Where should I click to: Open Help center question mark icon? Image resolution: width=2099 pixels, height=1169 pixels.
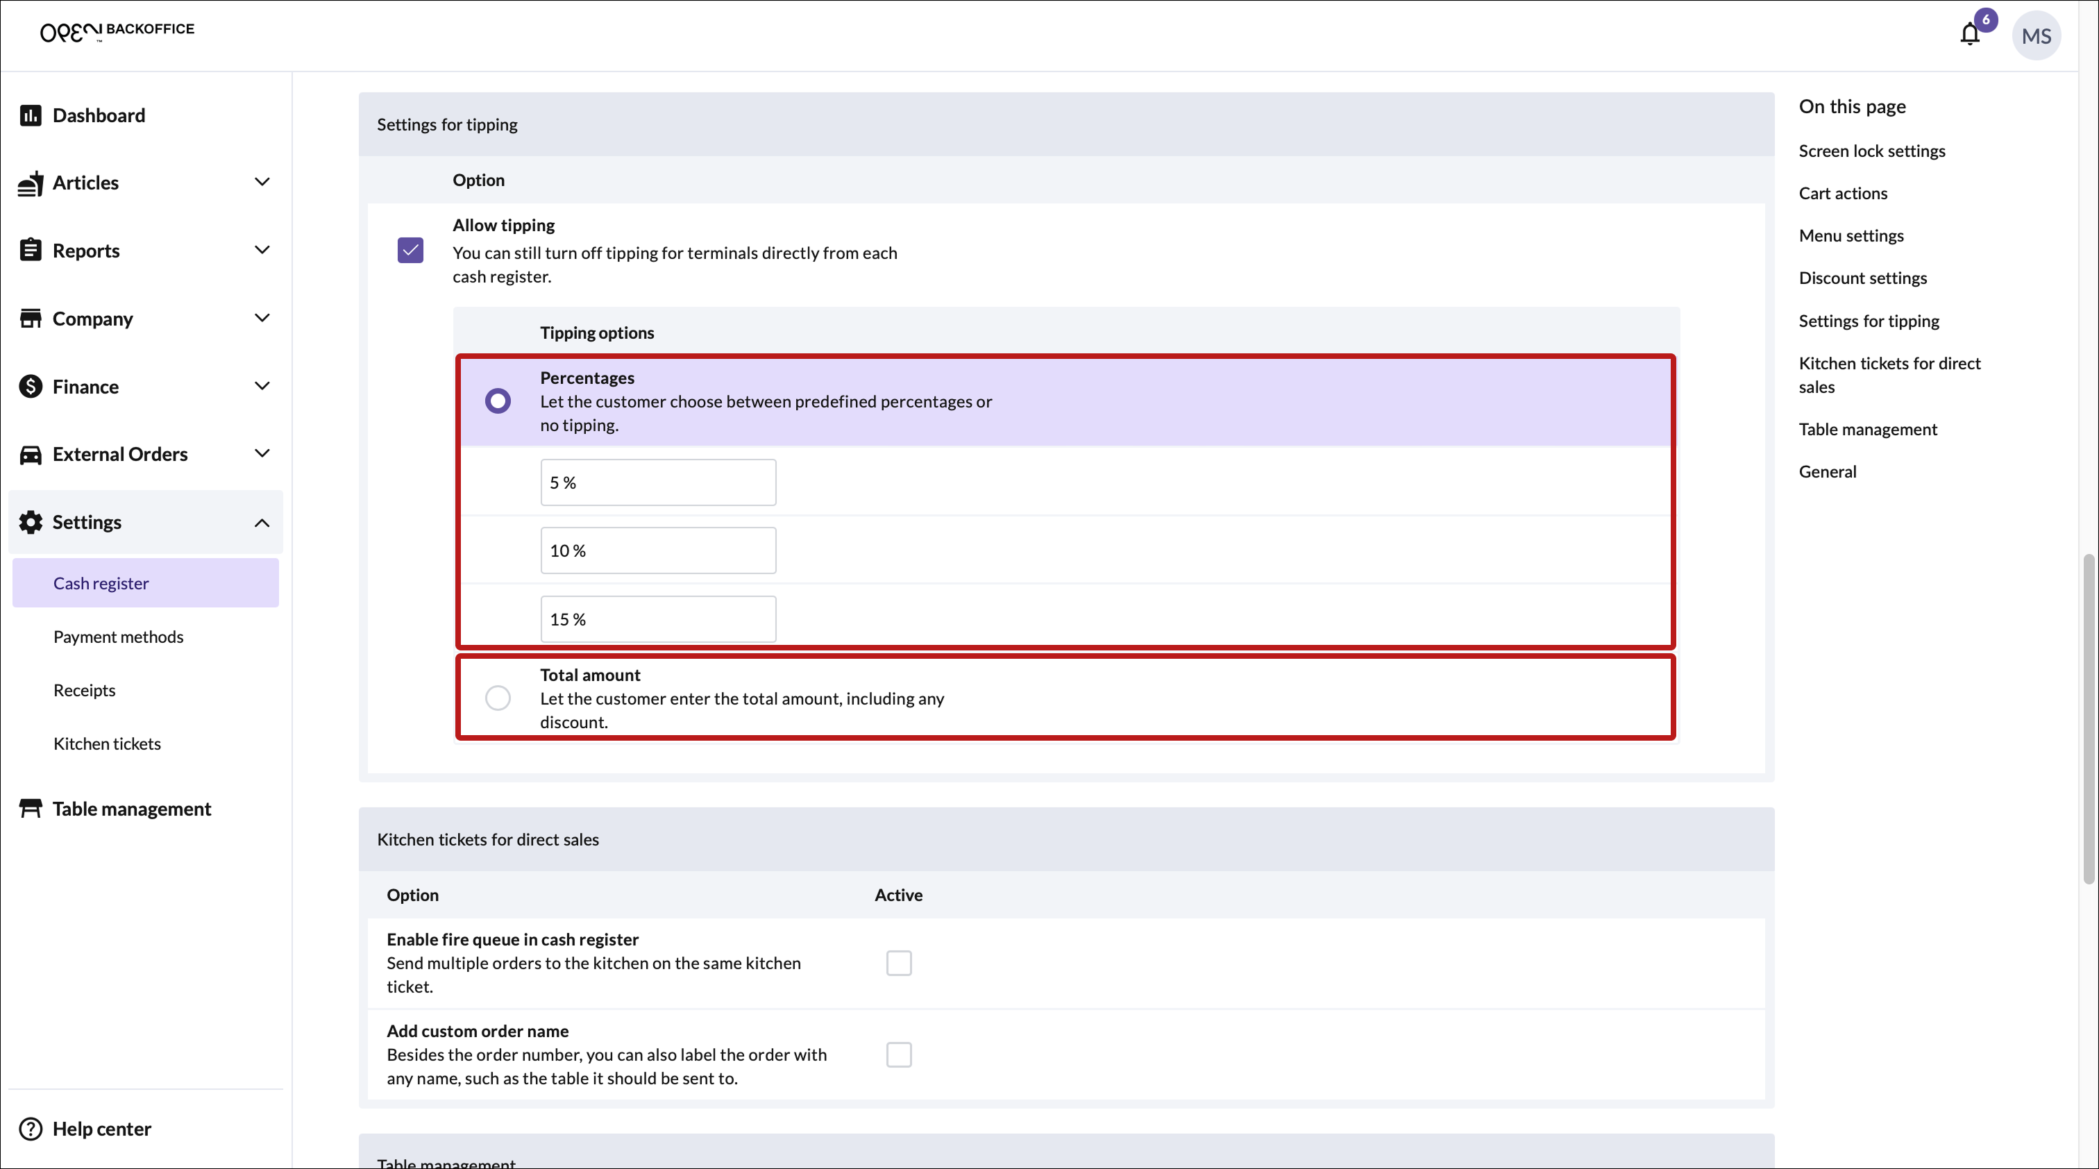[30, 1128]
